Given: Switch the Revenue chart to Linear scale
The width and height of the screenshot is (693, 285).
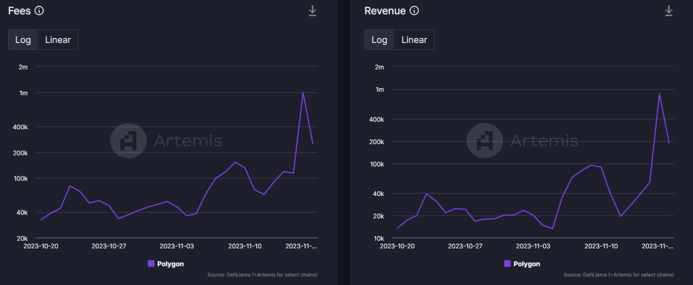Looking at the screenshot, I should coord(414,40).
